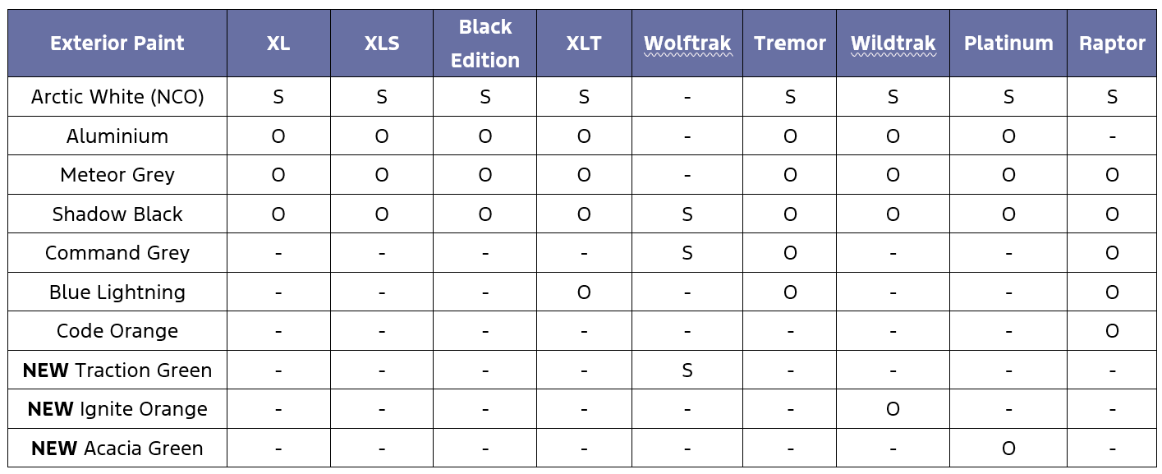Select the Code Orange row label
The height and width of the screenshot is (474, 1162).
point(117,331)
